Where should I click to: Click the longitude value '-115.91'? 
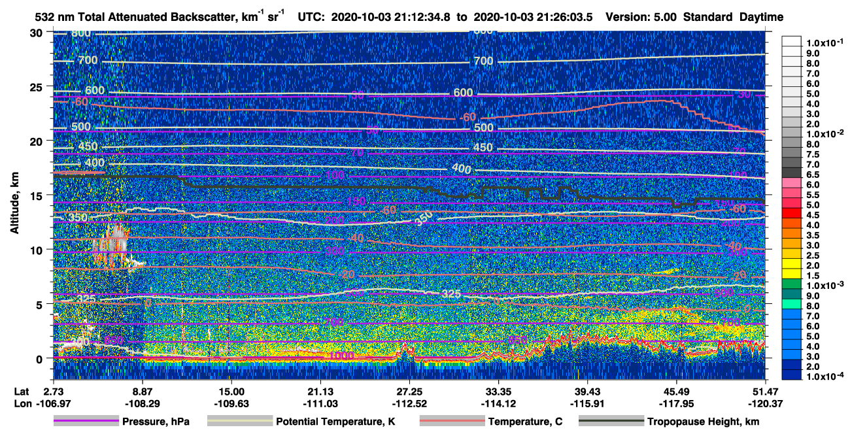588,403
